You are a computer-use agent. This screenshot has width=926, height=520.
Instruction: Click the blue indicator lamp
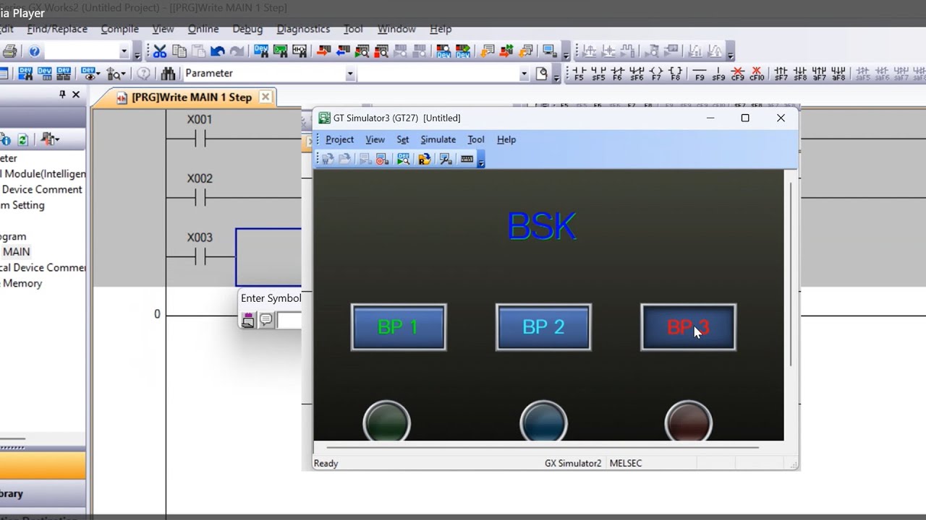543,422
